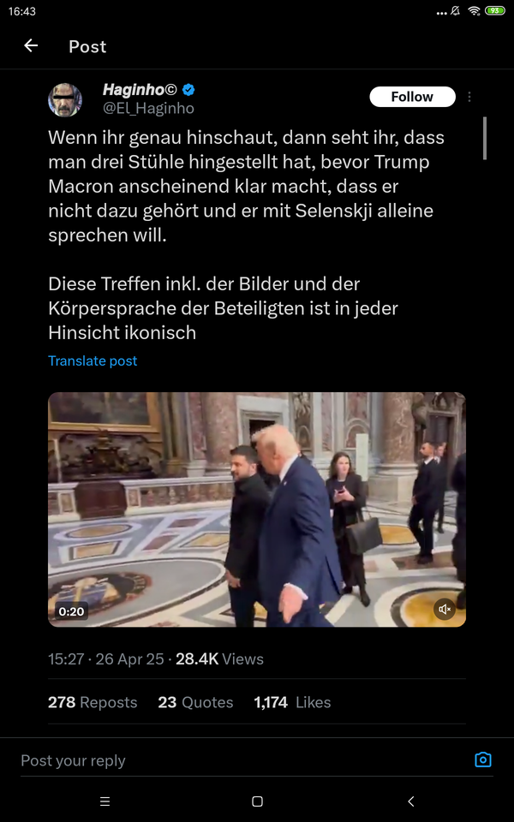Follow the Haginho account
The width and height of the screenshot is (514, 822).
[412, 97]
